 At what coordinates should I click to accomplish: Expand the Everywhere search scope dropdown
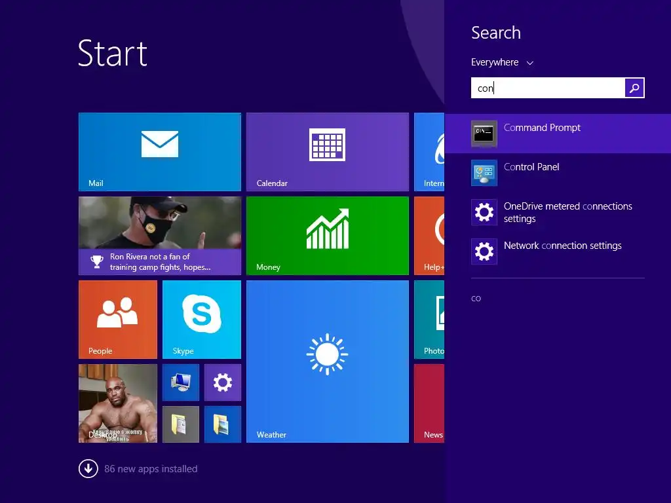502,62
